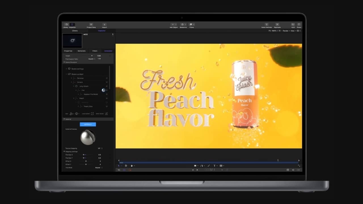Show the HUD

(293, 25)
